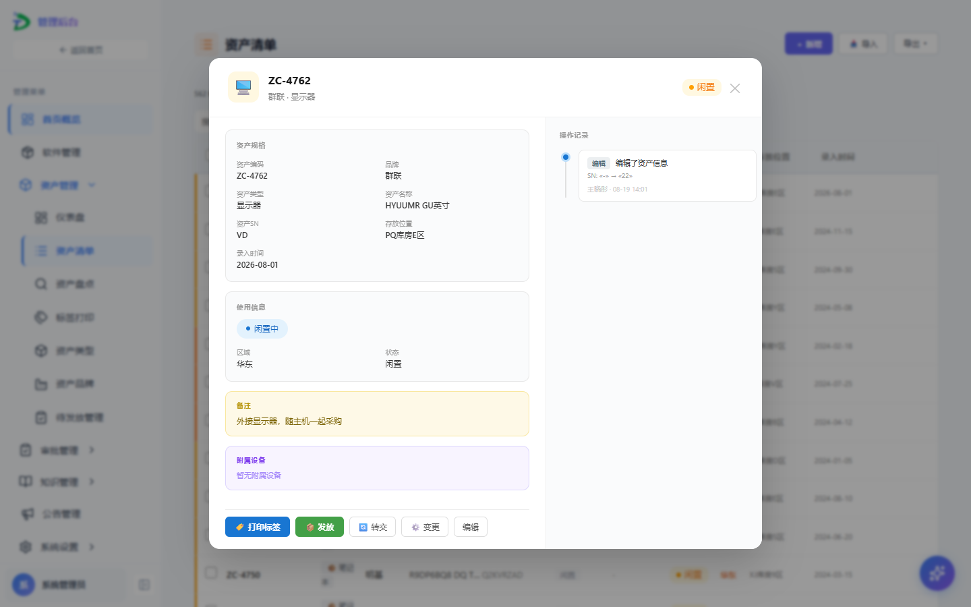This screenshot has height=607, width=971.
Task: Click the transfer icon inside 转交 button
Action: 363,527
